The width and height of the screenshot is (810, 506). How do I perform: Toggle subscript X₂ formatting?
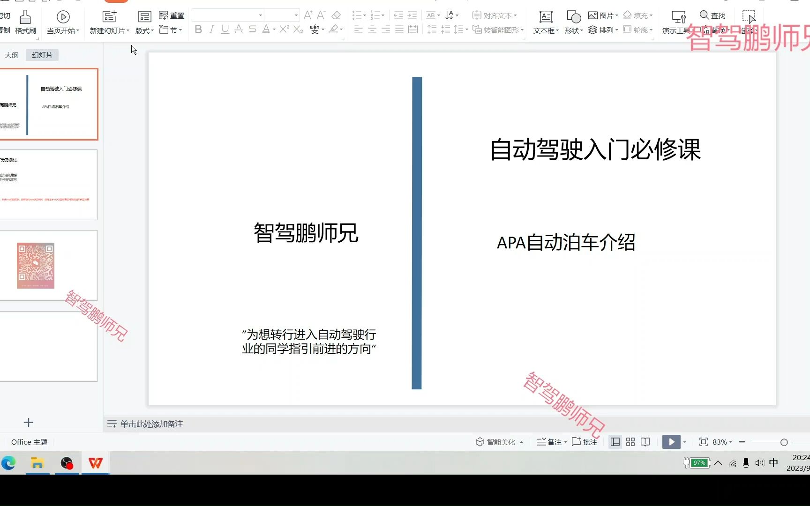pyautogui.click(x=298, y=30)
